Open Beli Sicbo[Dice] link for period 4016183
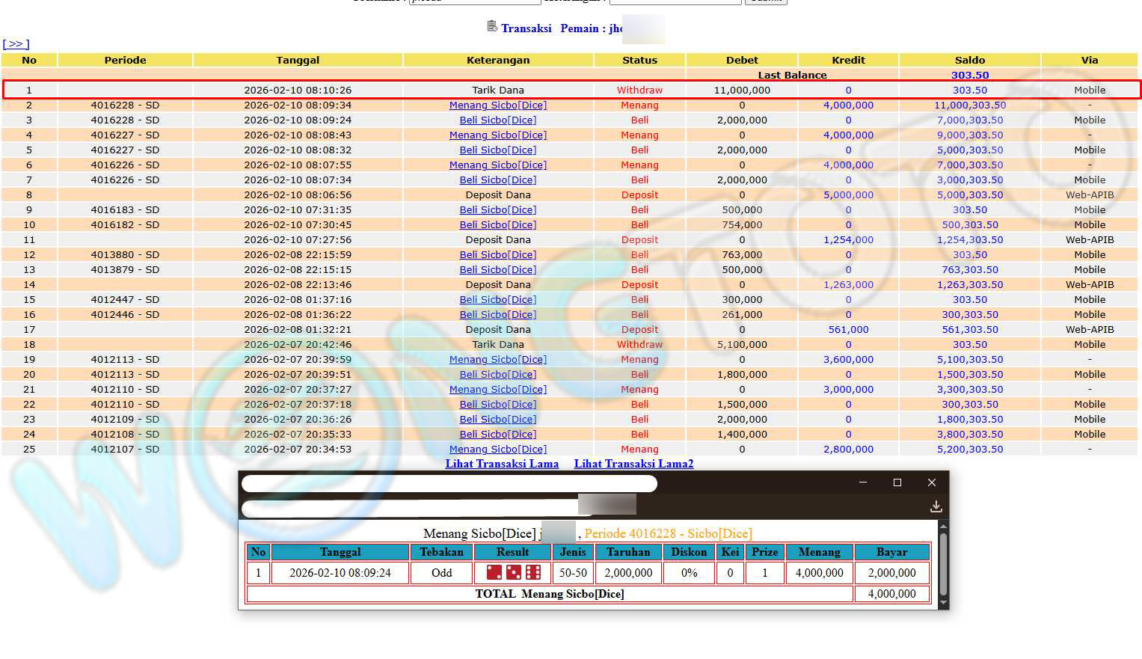1142x659 pixels. pyautogui.click(x=497, y=210)
